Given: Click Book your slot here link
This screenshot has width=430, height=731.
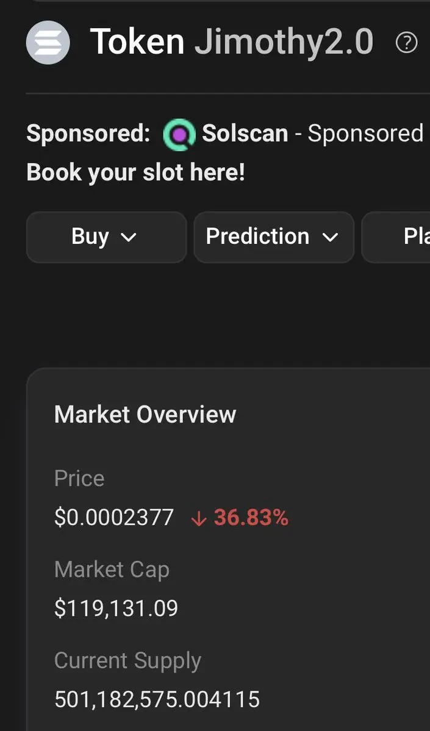Looking at the screenshot, I should (x=136, y=173).
